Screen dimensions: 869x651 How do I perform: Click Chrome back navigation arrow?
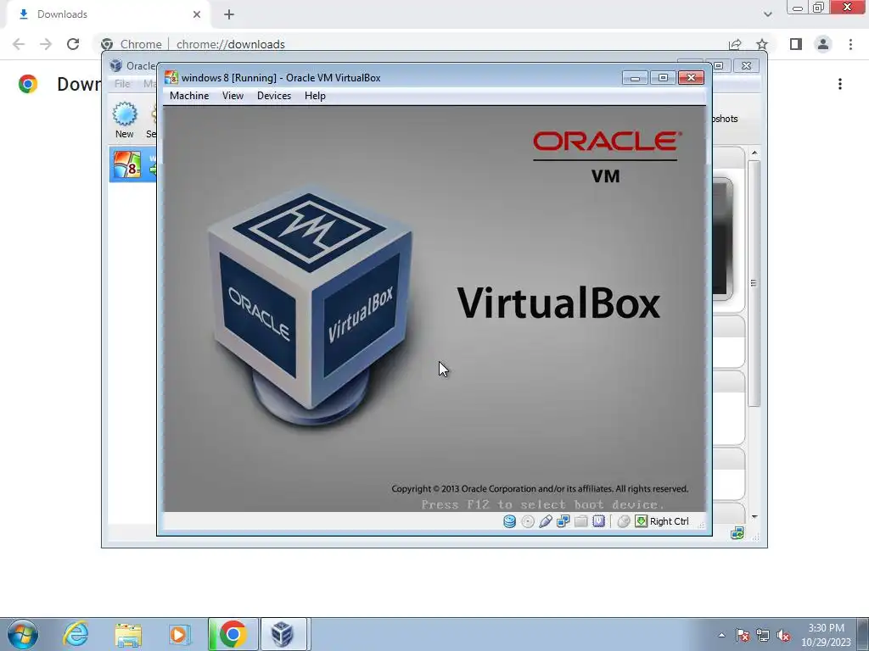pos(19,44)
